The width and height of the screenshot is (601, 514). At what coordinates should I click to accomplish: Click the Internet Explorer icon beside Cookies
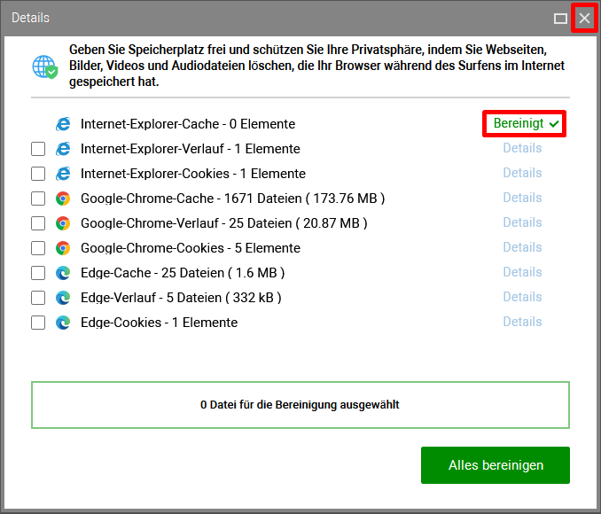coord(63,174)
